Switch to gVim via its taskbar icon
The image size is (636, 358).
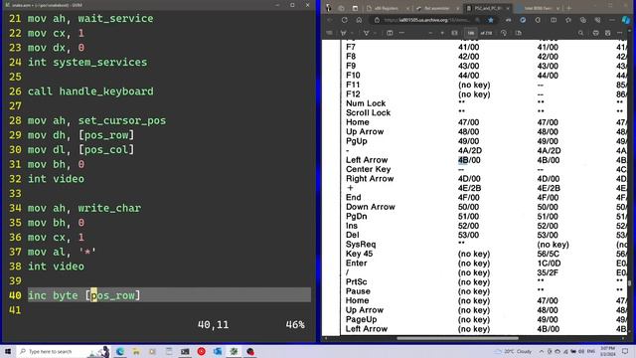coord(234,351)
